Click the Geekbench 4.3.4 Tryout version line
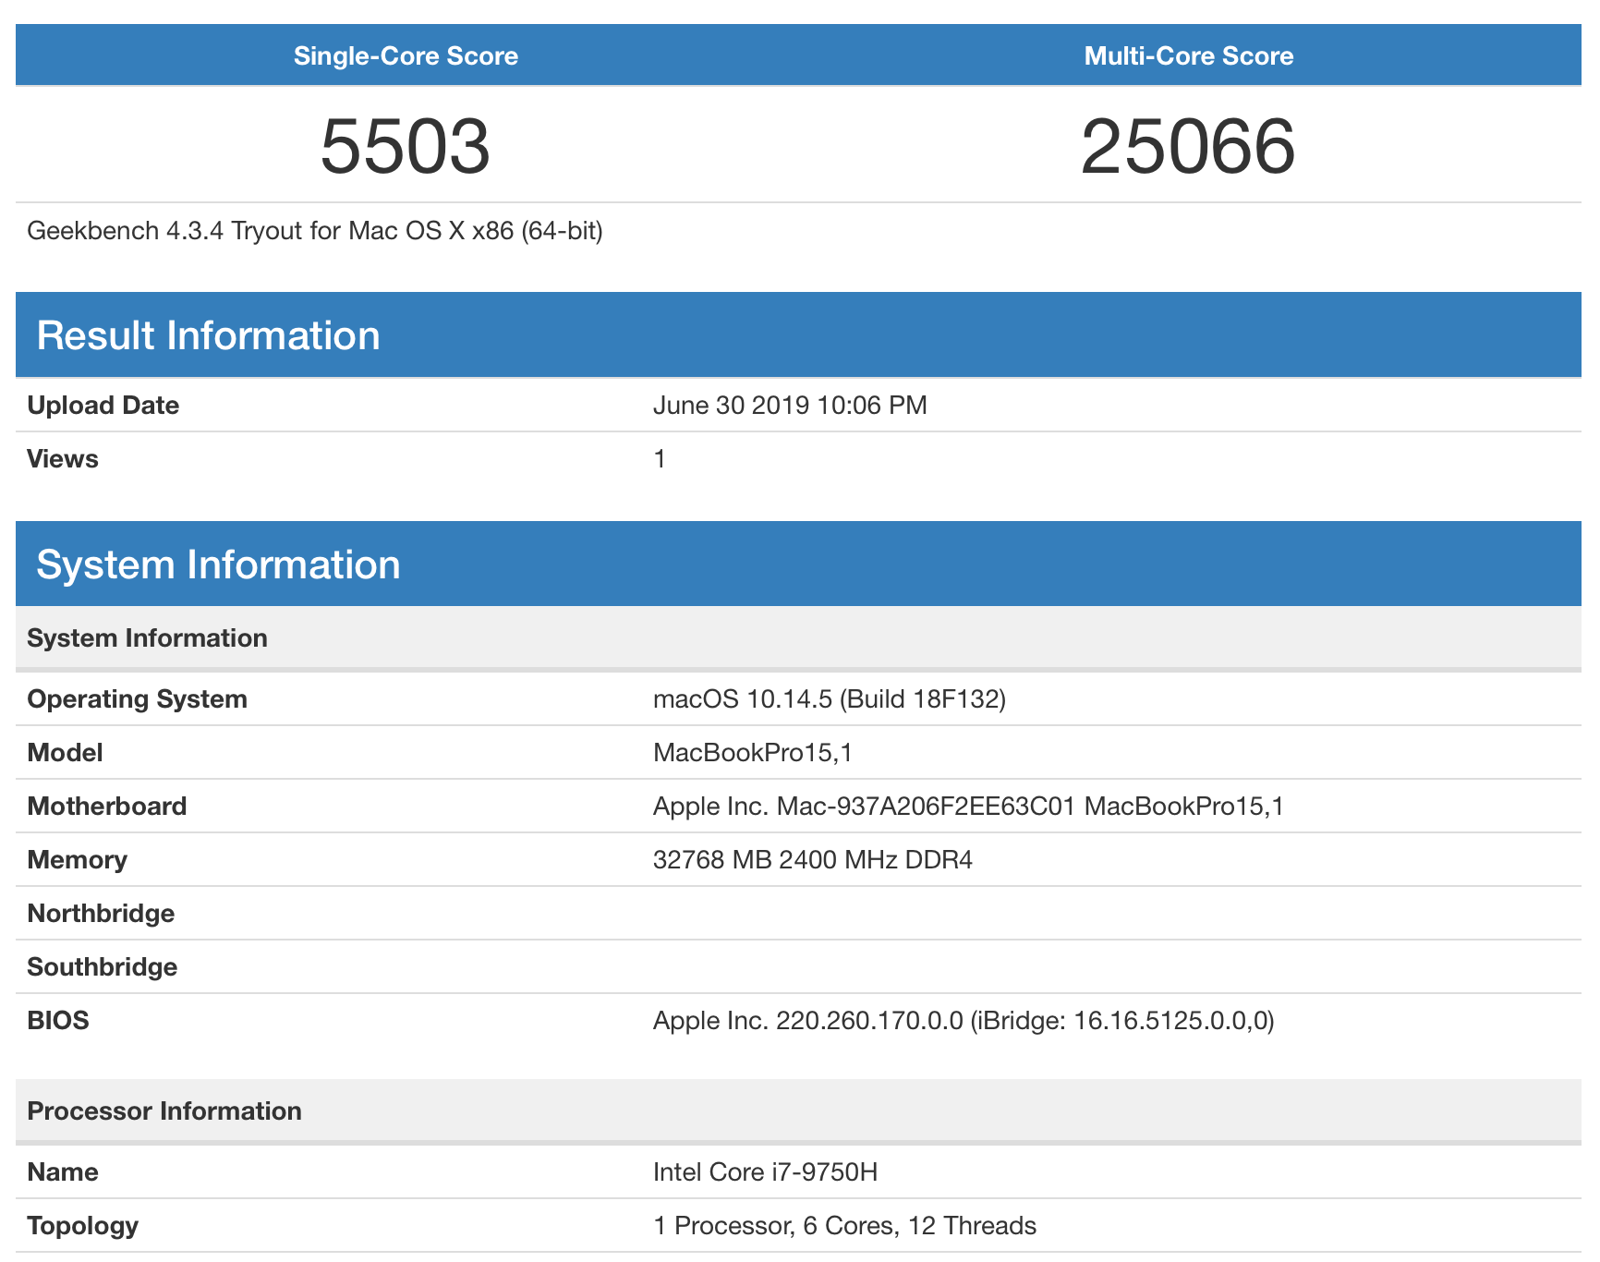This screenshot has height=1262, width=1600. coord(315,230)
